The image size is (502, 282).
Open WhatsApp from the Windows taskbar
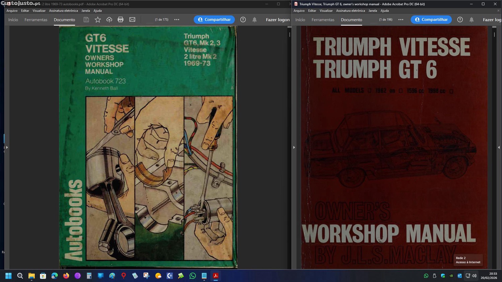(192, 276)
